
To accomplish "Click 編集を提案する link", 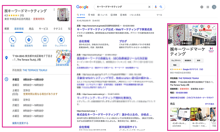I will 20,123.
